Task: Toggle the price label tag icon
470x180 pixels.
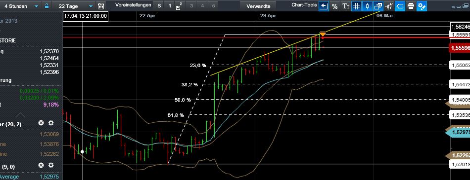Action: (x=400, y=6)
